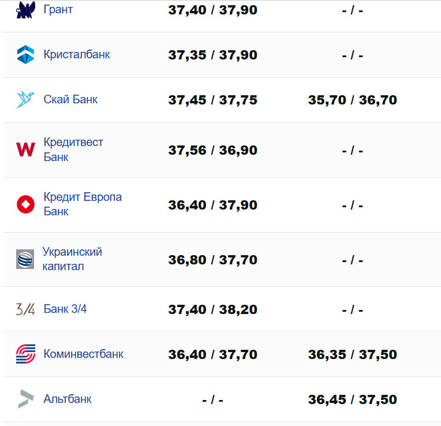Click the Кристалбанк blue diamond logo
This screenshot has height=426, width=441.
(x=26, y=54)
